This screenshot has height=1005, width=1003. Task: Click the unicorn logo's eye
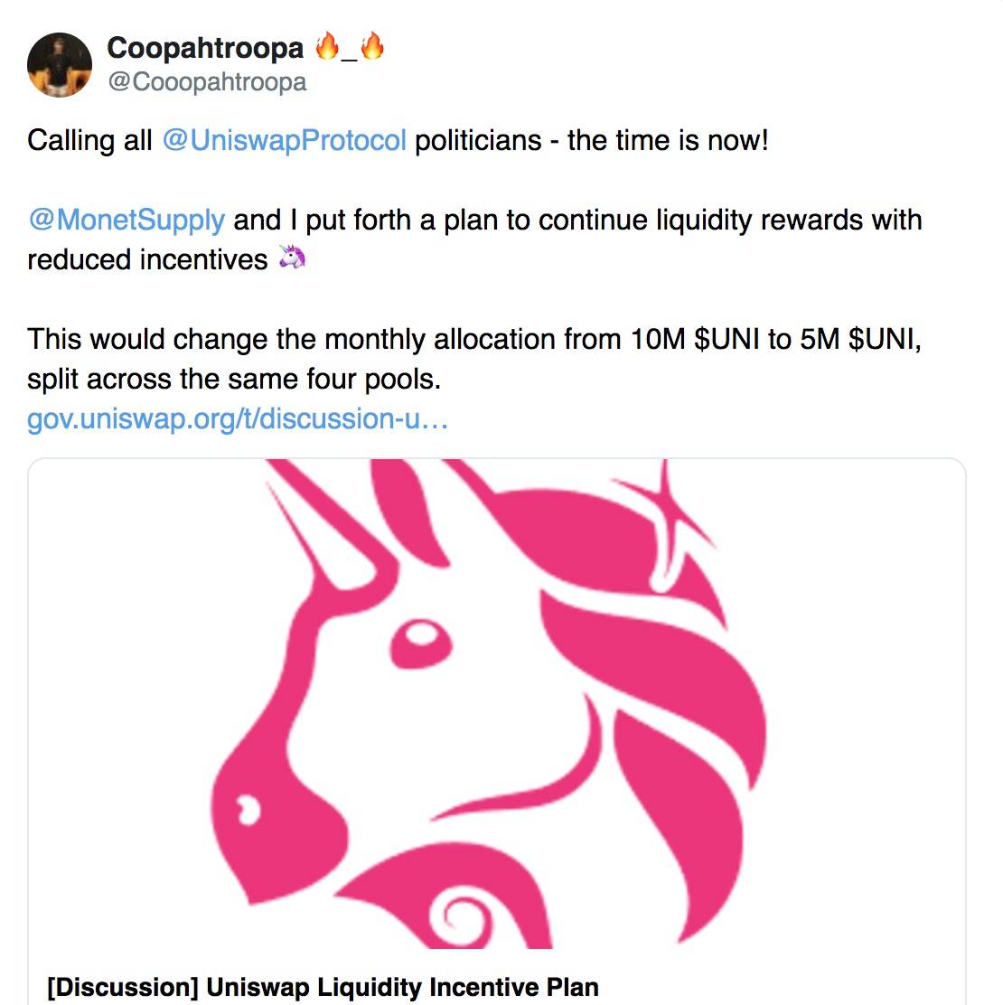(x=420, y=634)
